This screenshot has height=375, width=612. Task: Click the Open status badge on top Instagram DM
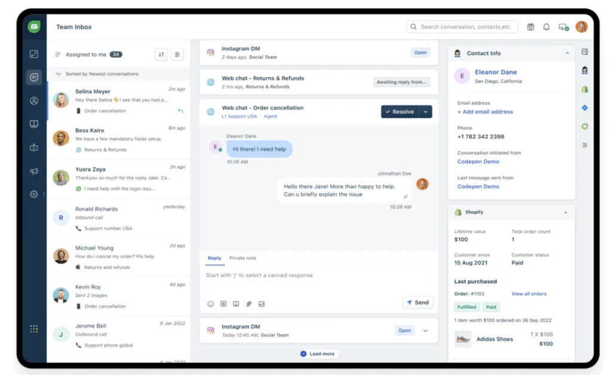point(420,53)
